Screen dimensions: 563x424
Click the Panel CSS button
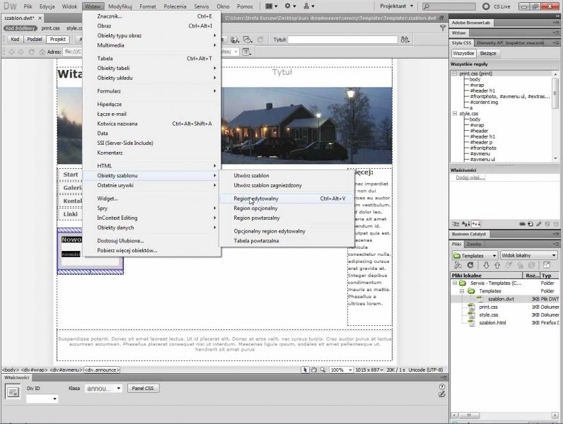coord(143,388)
